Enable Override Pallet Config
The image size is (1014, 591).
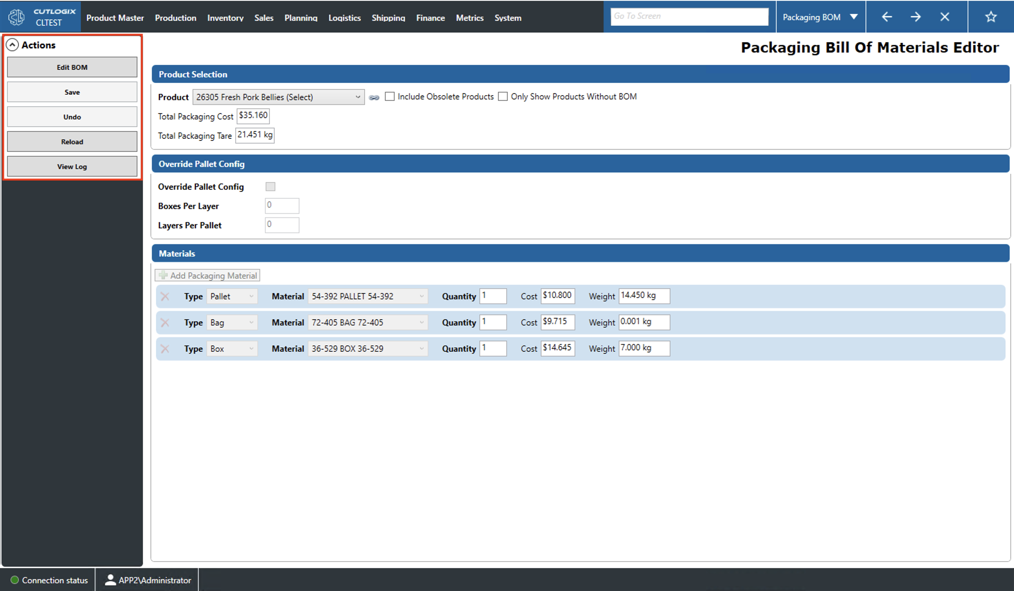pos(270,186)
